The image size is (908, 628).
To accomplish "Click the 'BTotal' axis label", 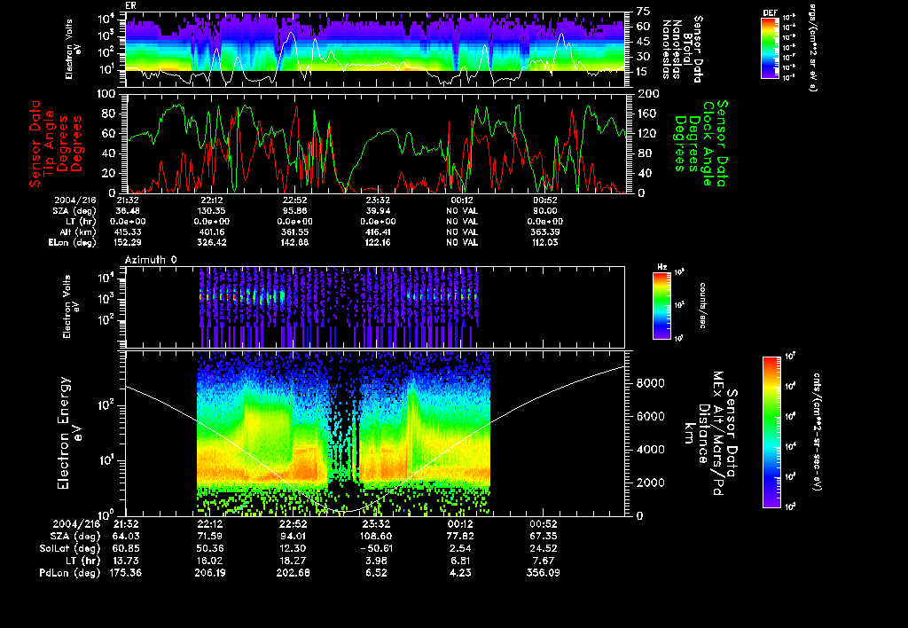I will (x=687, y=50).
